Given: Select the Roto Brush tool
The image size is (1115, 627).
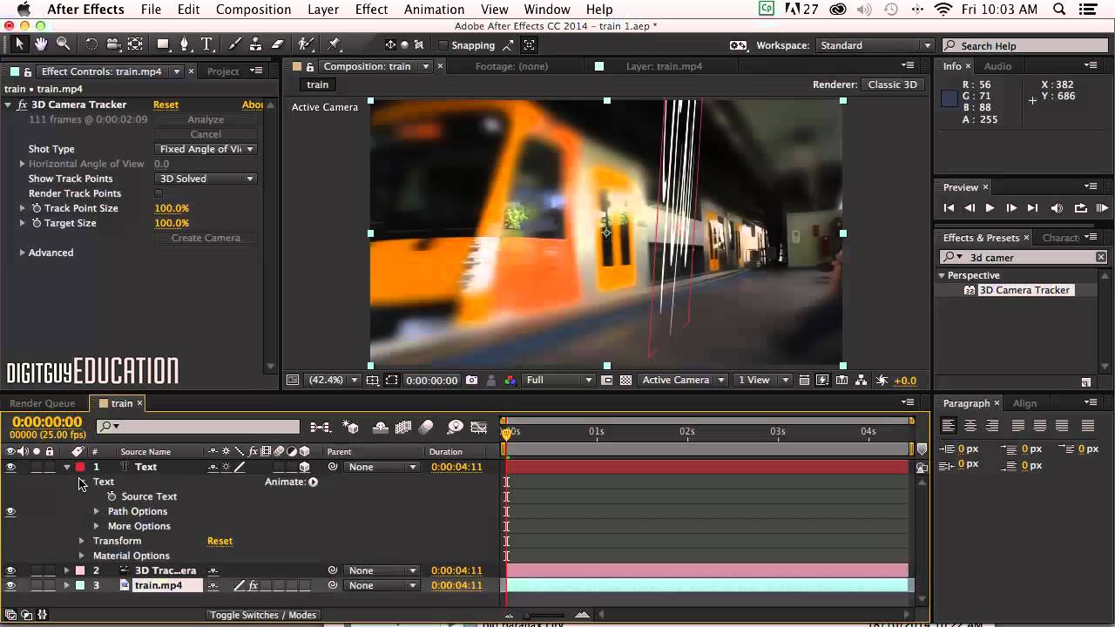Looking at the screenshot, I should coord(306,44).
